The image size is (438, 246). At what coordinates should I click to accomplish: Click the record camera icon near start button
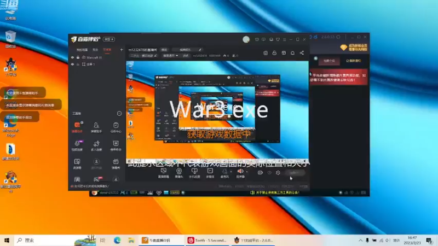point(260,173)
